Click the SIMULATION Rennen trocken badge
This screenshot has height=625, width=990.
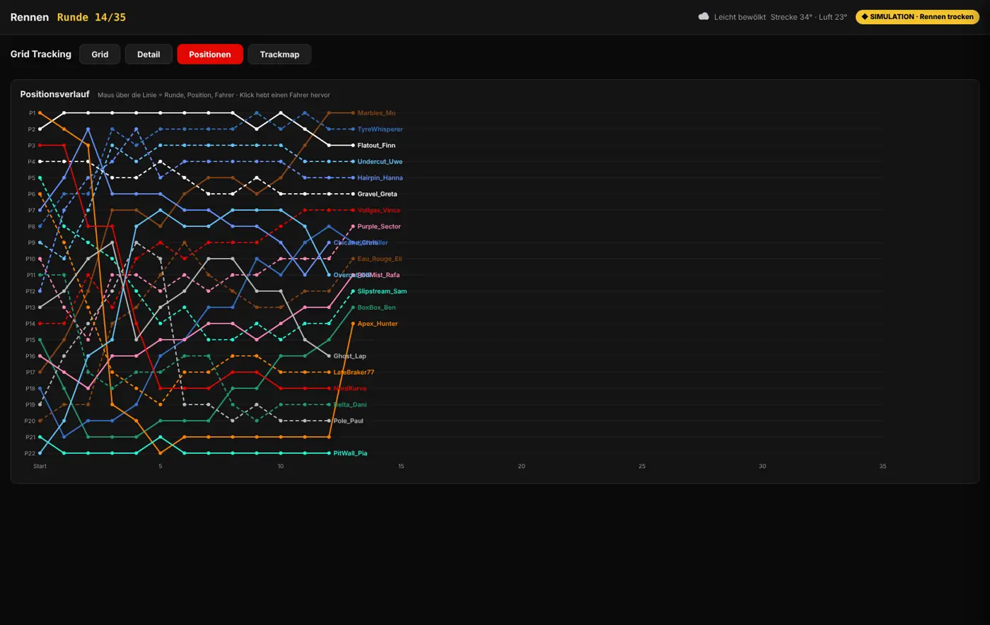(x=917, y=17)
